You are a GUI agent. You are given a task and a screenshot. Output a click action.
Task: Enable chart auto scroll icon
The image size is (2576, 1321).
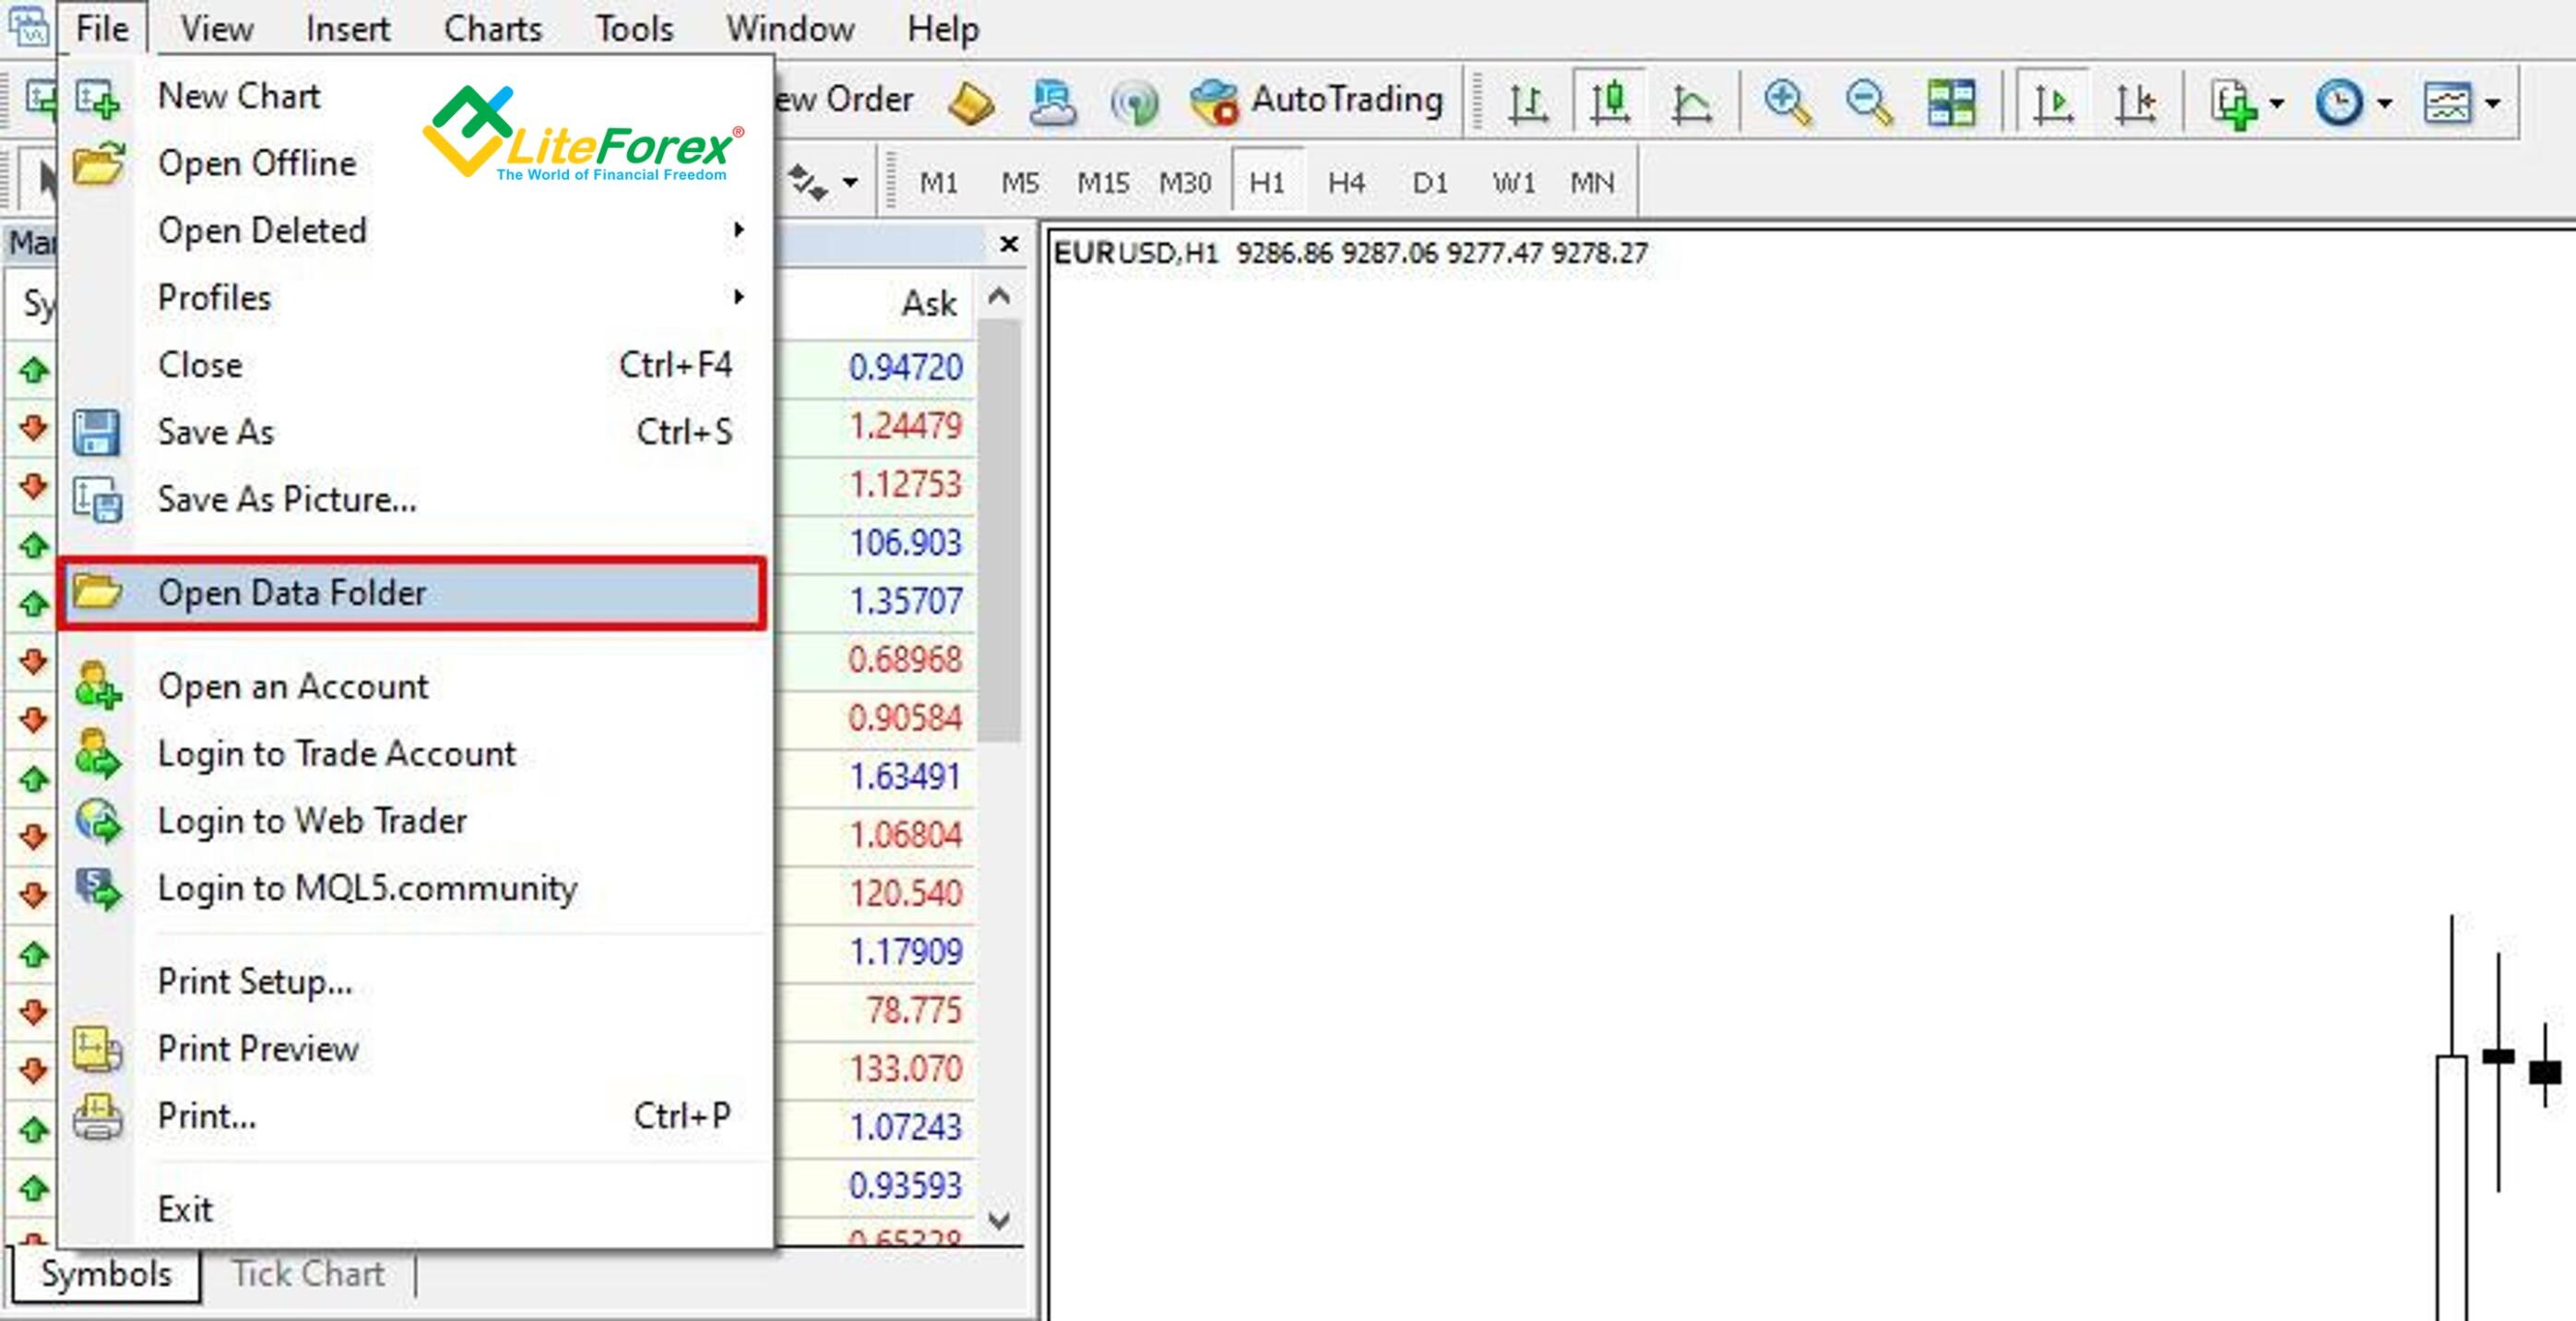pos(2052,101)
